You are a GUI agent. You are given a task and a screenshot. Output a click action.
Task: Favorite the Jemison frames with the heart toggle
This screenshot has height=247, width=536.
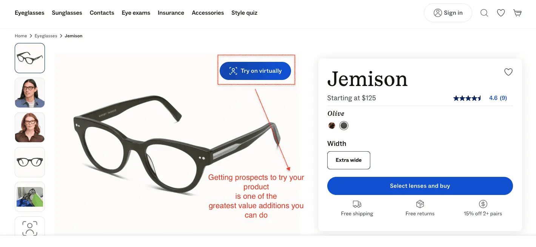(508, 72)
